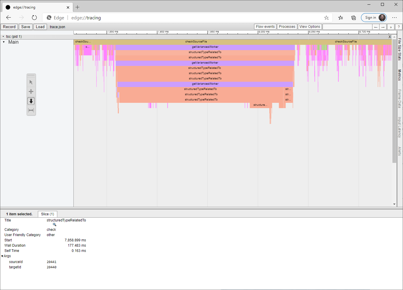Click the double-chevron button in the toolbar
This screenshot has width=403, height=290.
pos(391,27)
